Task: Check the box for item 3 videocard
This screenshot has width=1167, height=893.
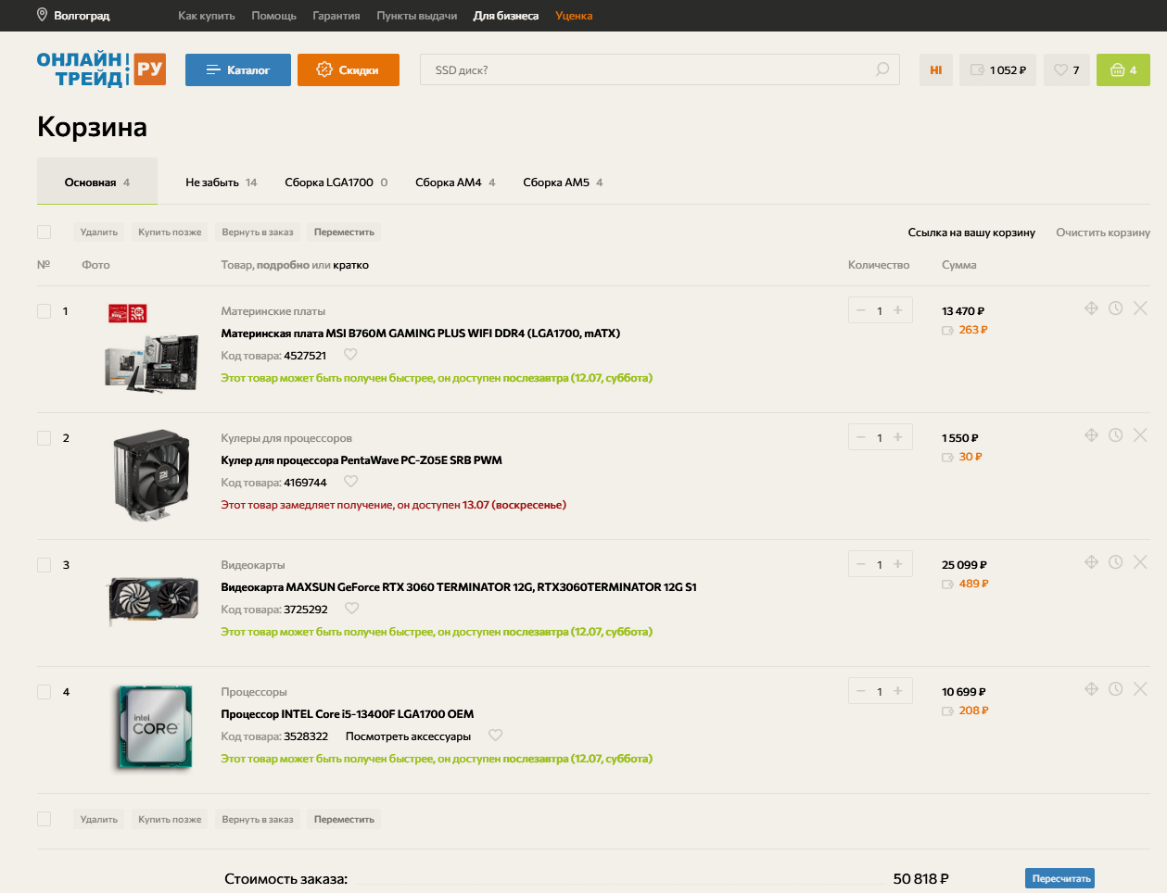Action: 44,565
